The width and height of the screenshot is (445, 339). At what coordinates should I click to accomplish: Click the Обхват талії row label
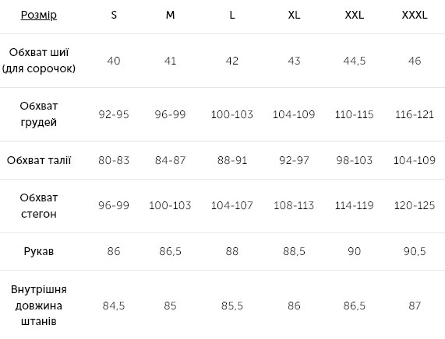(39, 160)
